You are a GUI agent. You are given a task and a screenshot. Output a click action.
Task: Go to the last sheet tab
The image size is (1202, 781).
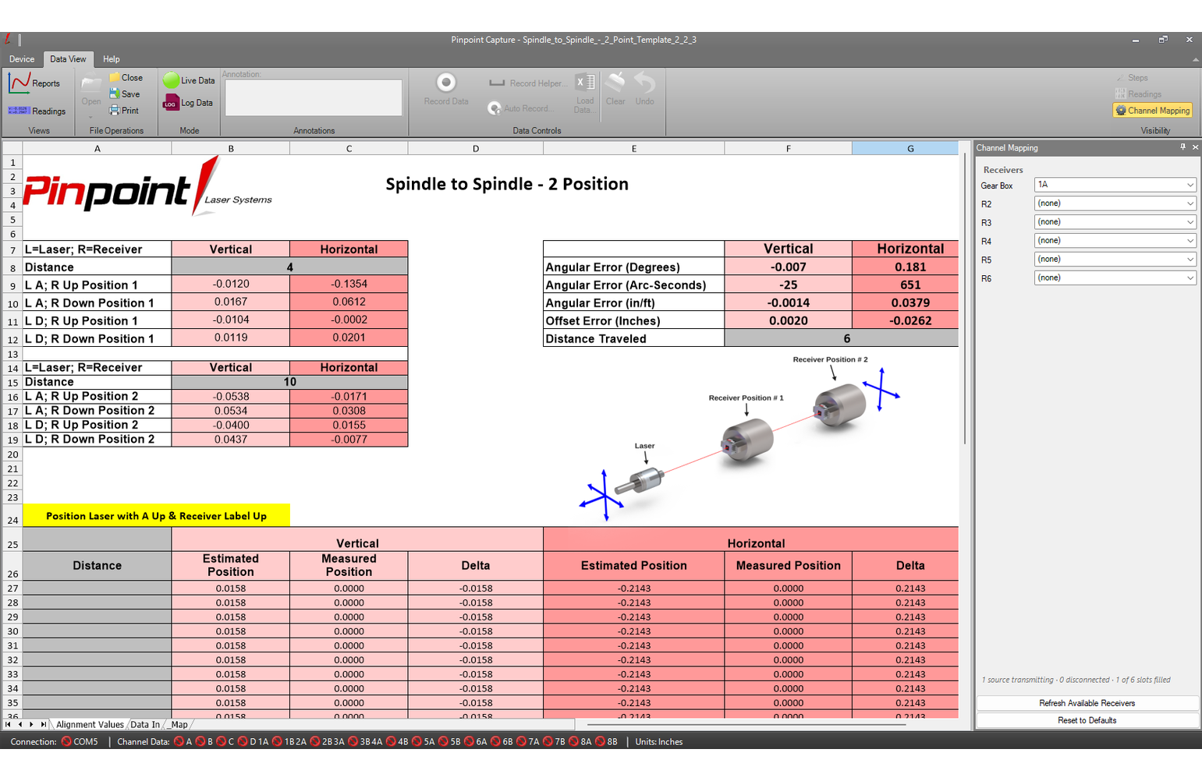(43, 725)
